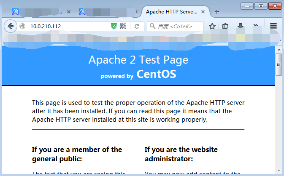Reload the page with the refresh icon
The width and height of the screenshot is (284, 176).
coord(137,27)
